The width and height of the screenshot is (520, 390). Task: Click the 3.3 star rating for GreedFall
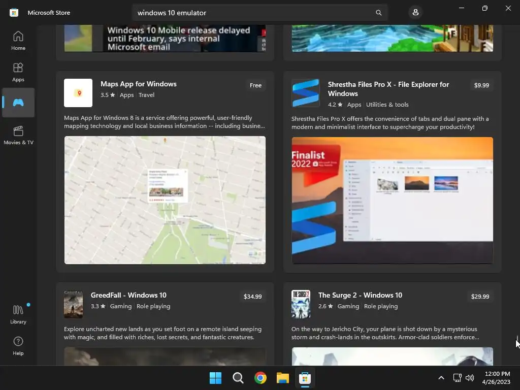[98, 306]
